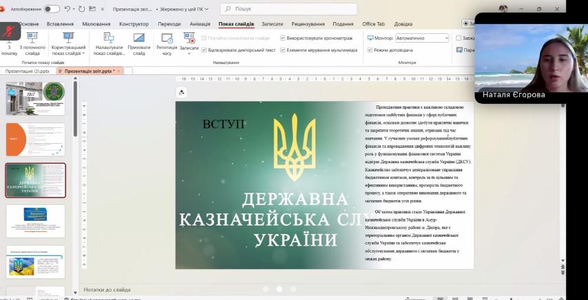Switch to 'Презентація (3).pptx' document tab
This screenshot has height=300, width=588.
click(28, 71)
